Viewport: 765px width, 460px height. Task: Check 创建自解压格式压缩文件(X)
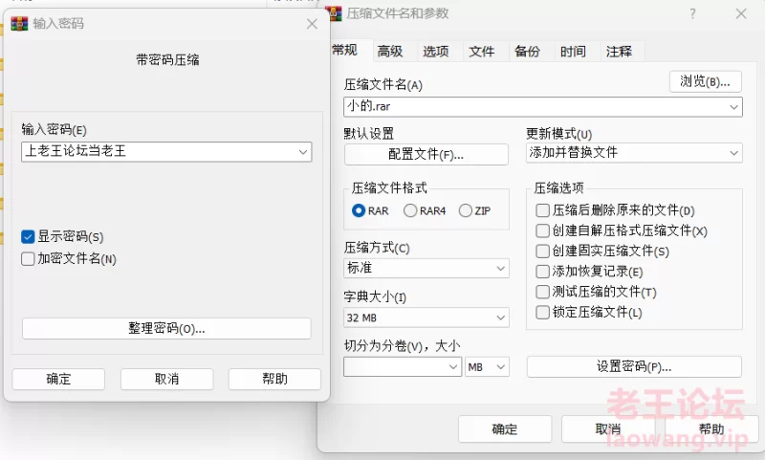coord(542,230)
